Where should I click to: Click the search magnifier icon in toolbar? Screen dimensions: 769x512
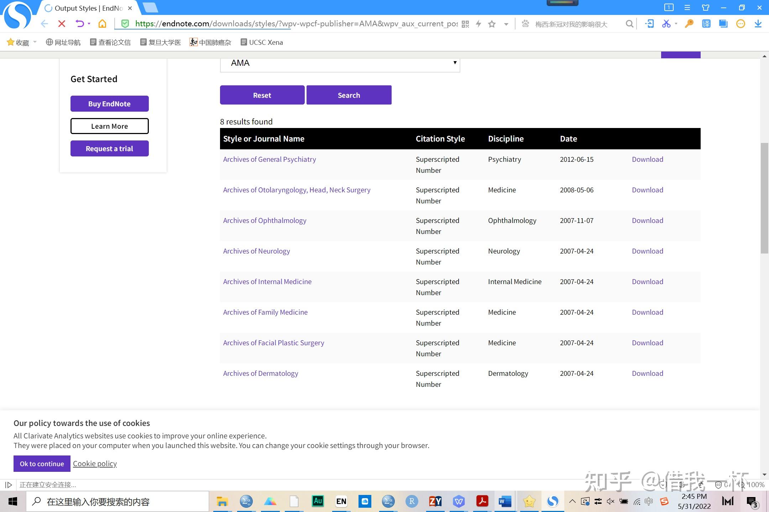click(629, 24)
